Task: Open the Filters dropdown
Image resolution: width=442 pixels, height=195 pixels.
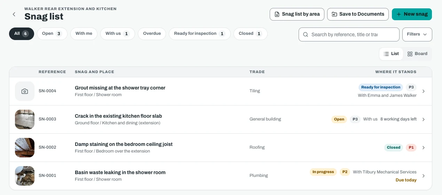Action: coord(417,34)
